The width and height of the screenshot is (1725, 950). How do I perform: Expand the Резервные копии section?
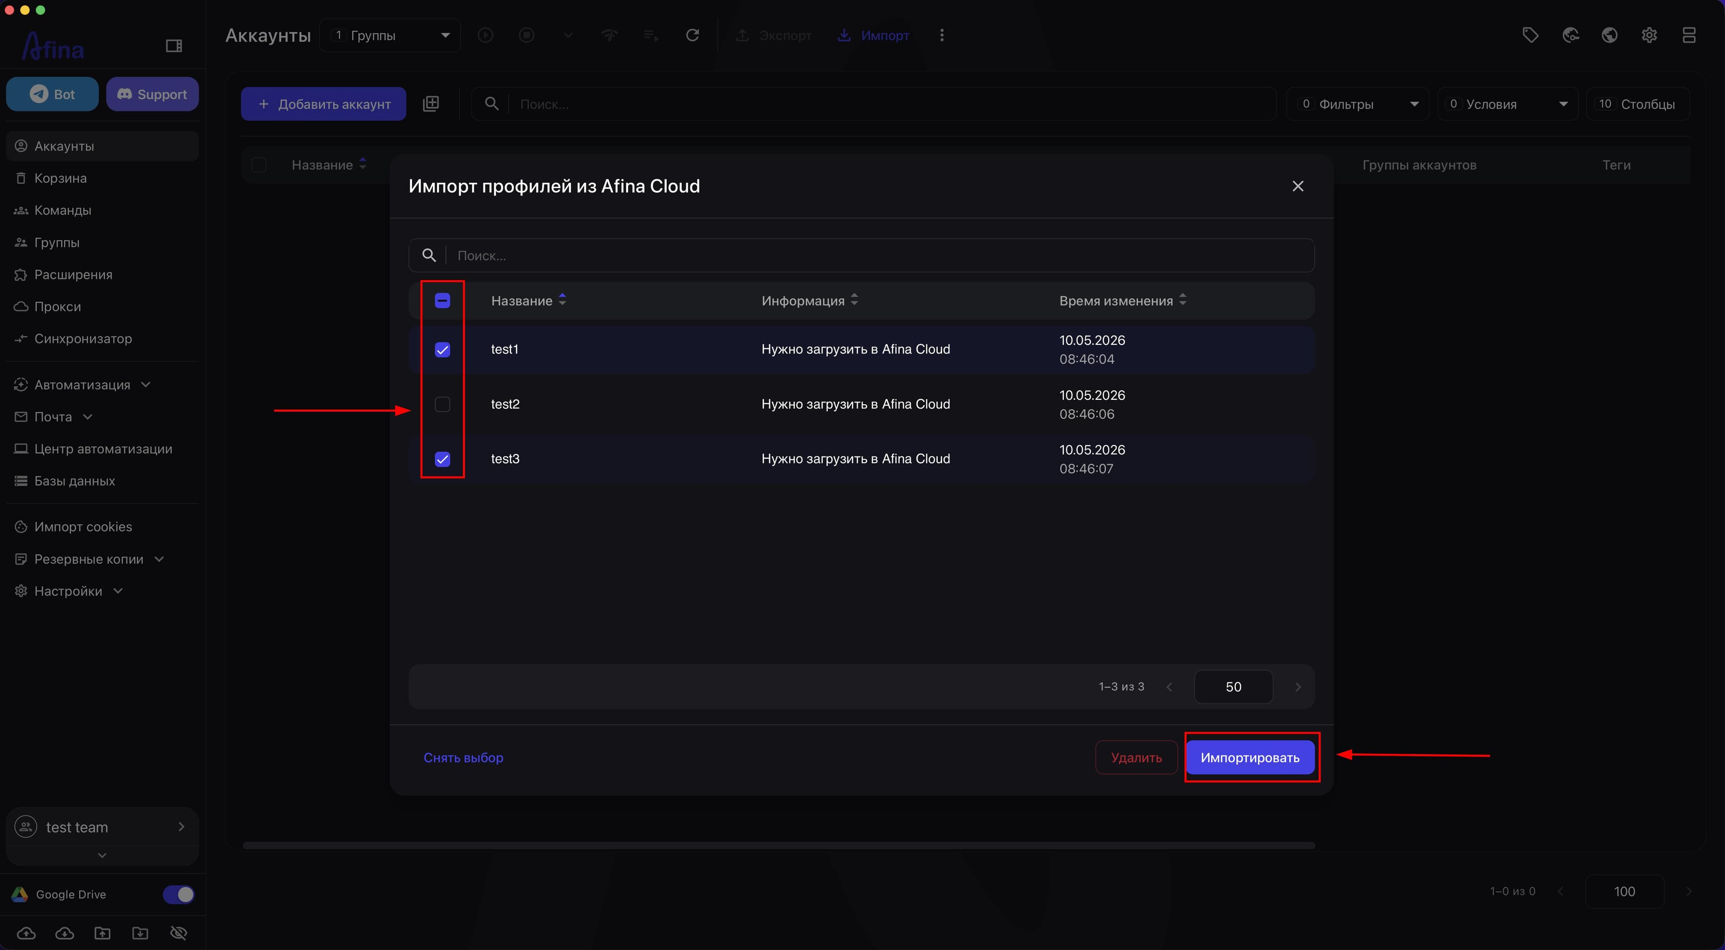coord(159,559)
